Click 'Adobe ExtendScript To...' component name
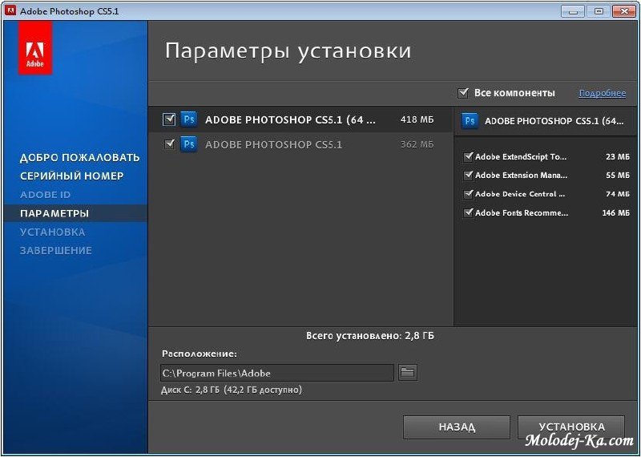641x457 pixels. click(x=521, y=156)
